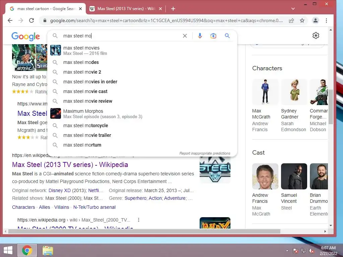Open File Explorer from taskbar

pyautogui.click(x=48, y=250)
